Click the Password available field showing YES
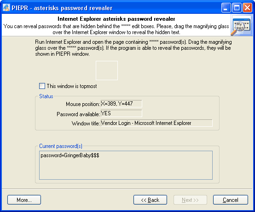The image size is (255, 212). [122, 113]
